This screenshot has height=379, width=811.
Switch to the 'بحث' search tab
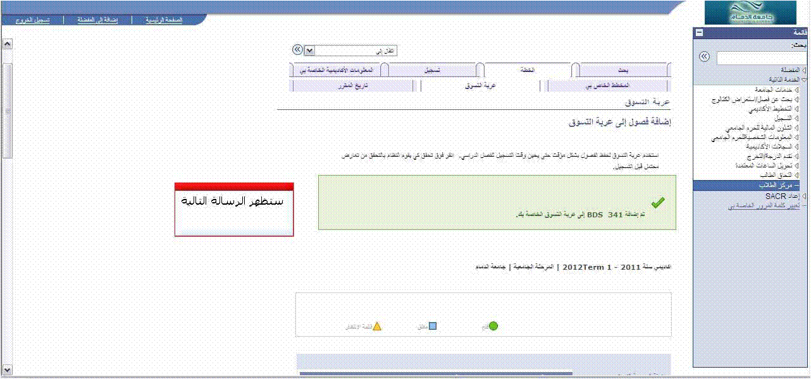(x=622, y=69)
